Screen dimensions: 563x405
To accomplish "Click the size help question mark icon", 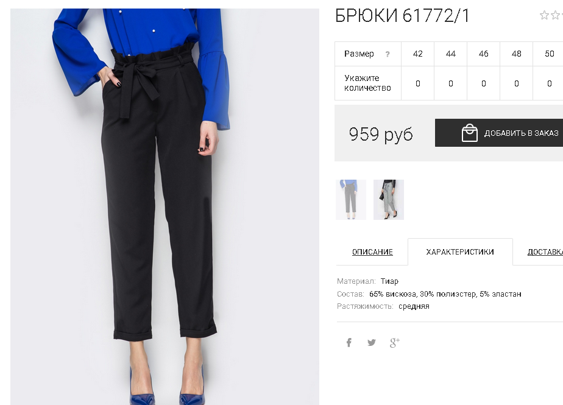I will pyautogui.click(x=388, y=54).
